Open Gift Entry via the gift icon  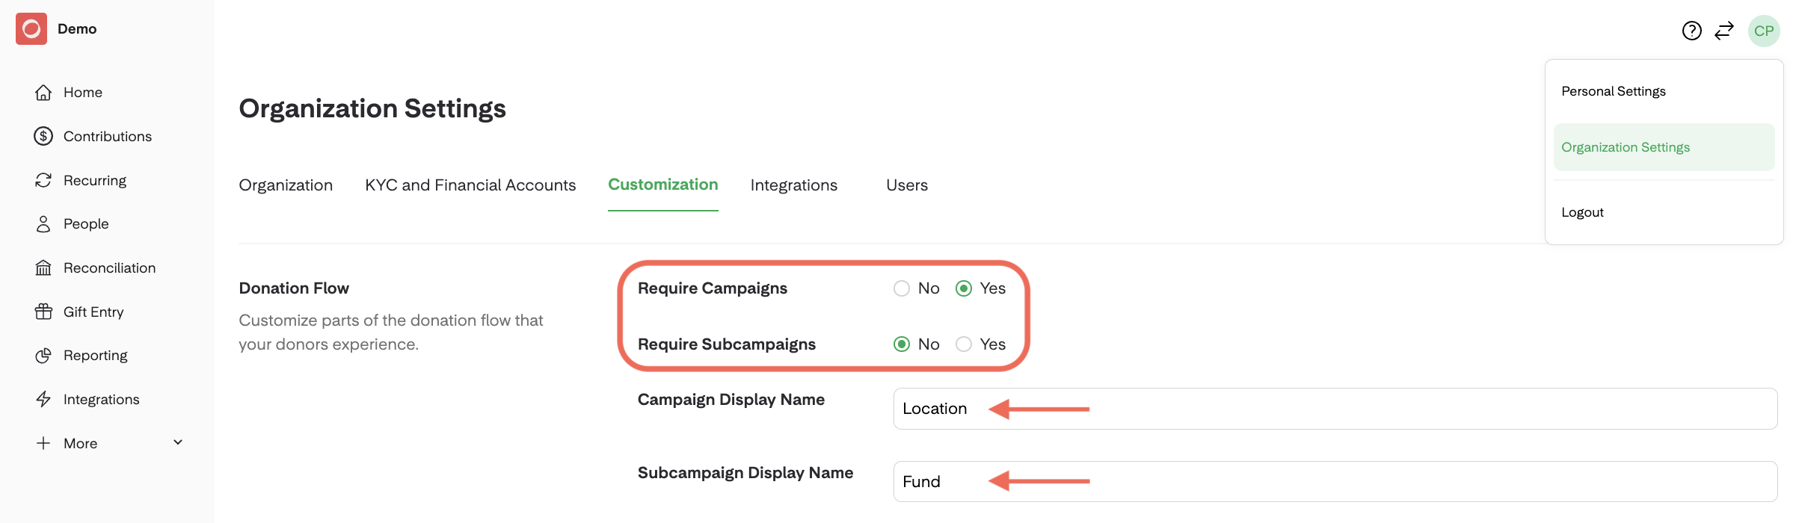(43, 312)
